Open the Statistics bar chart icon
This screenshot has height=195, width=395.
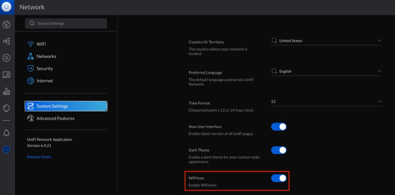coord(6,91)
